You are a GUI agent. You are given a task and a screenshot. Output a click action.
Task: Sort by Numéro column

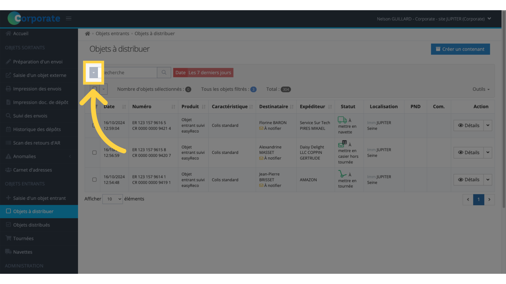point(153,106)
